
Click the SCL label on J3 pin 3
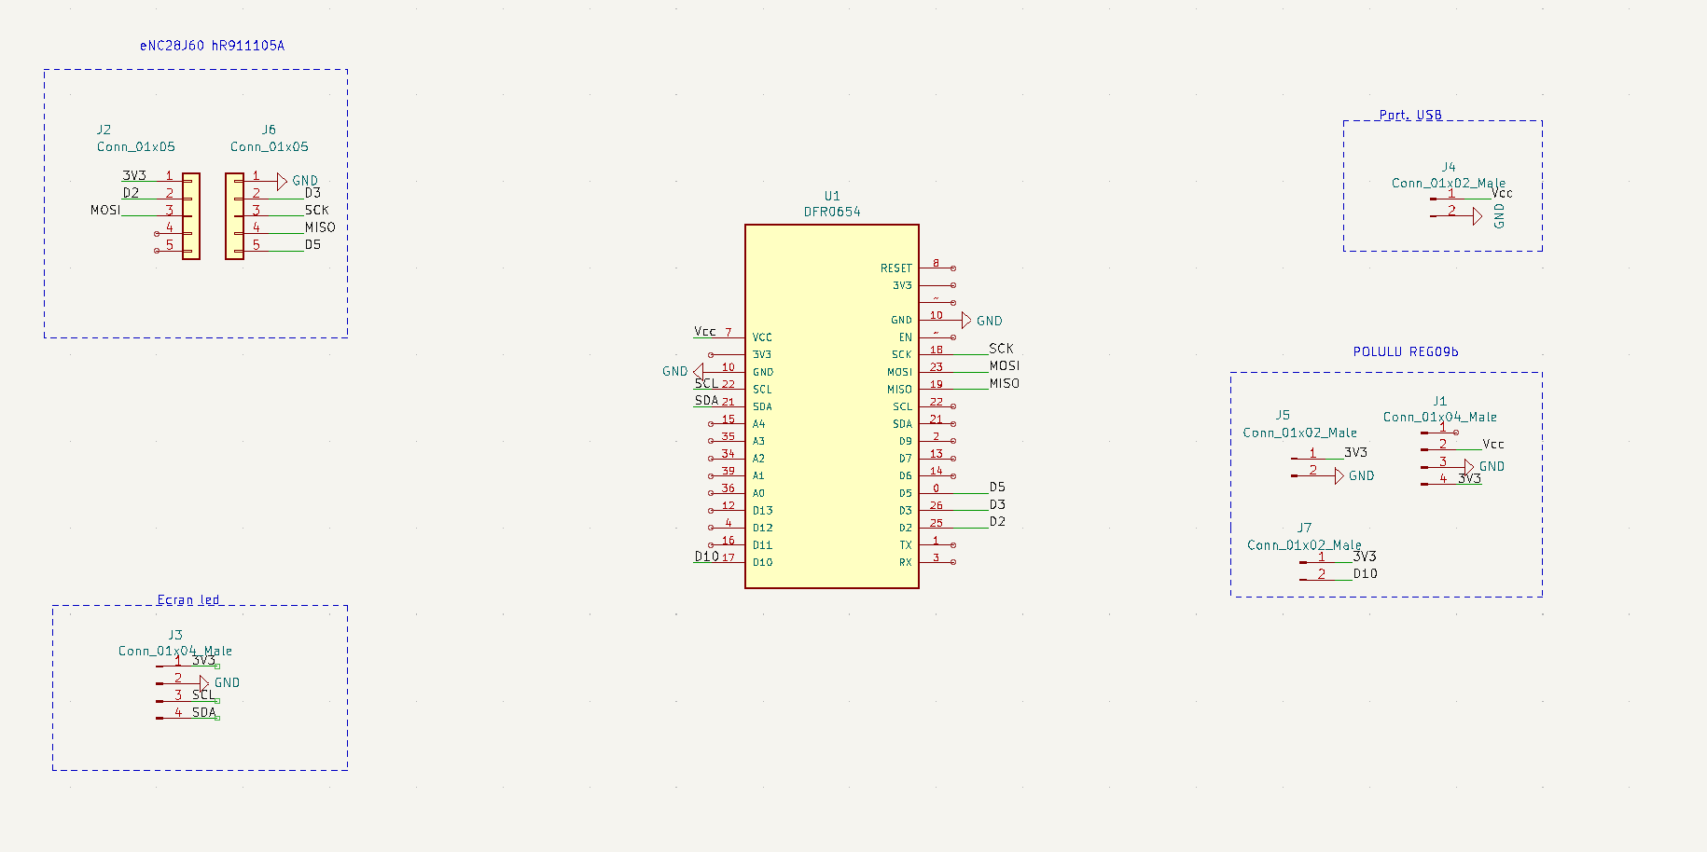tap(203, 694)
